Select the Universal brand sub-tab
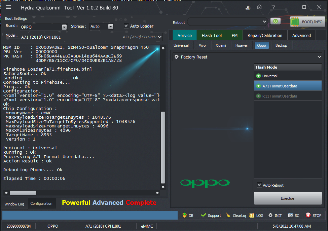328x231 pixels. pyautogui.click(x=181, y=45)
